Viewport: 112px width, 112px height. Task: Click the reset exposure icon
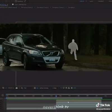click(72, 88)
